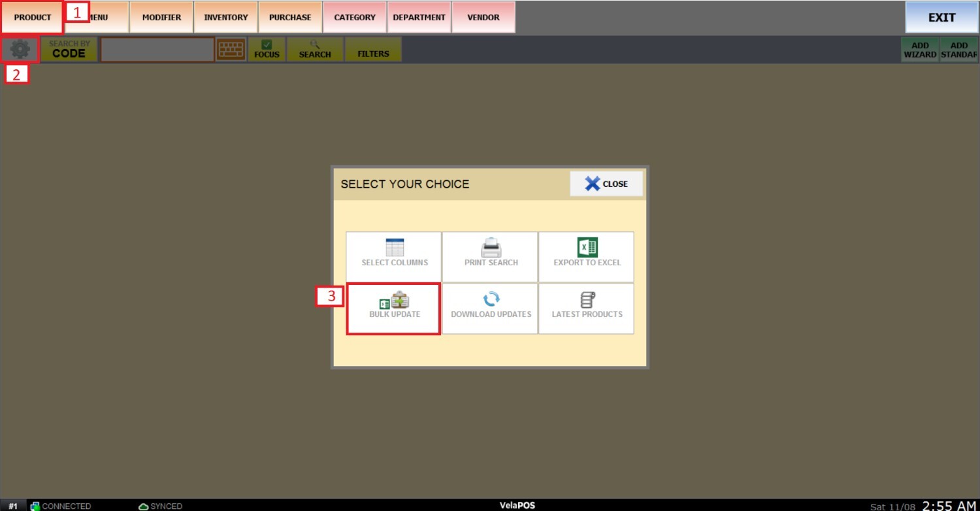Switch the Search By Code mode

[69, 50]
